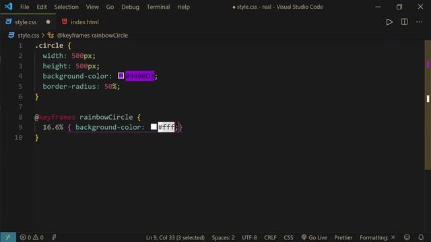The height and width of the screenshot is (242, 431).
Task: Open the Debug menu
Action: pos(130,7)
